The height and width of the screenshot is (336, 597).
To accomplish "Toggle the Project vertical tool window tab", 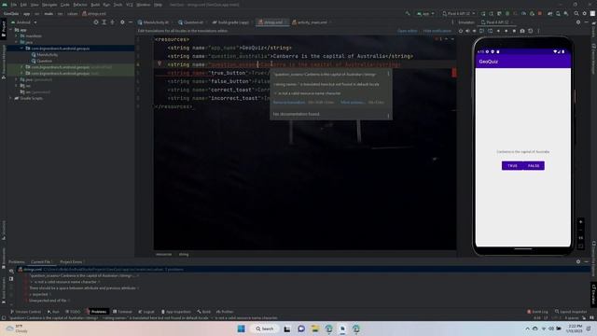I will 4,28.
